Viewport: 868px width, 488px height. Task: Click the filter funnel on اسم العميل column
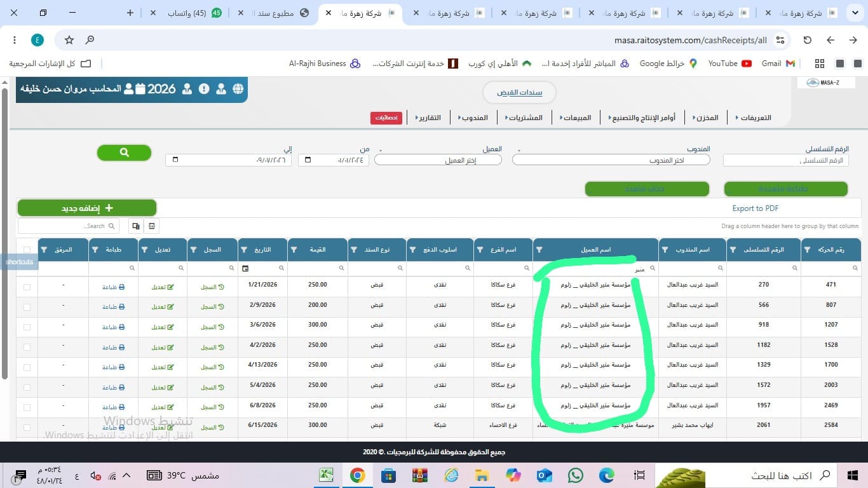[538, 250]
